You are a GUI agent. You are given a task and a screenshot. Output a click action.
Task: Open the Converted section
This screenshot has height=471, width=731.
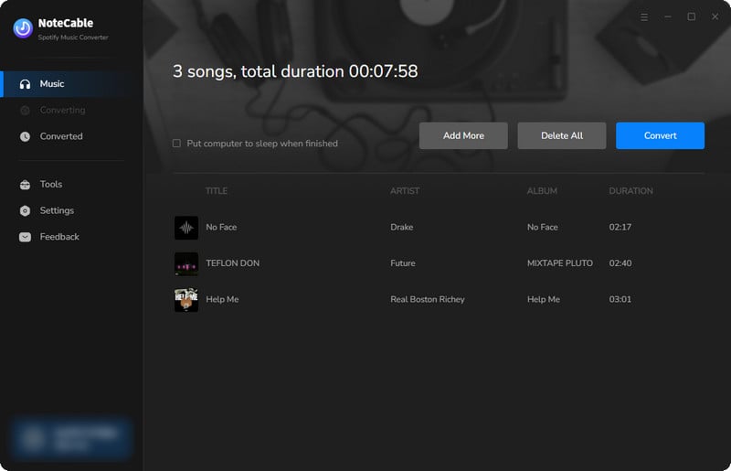72,136
